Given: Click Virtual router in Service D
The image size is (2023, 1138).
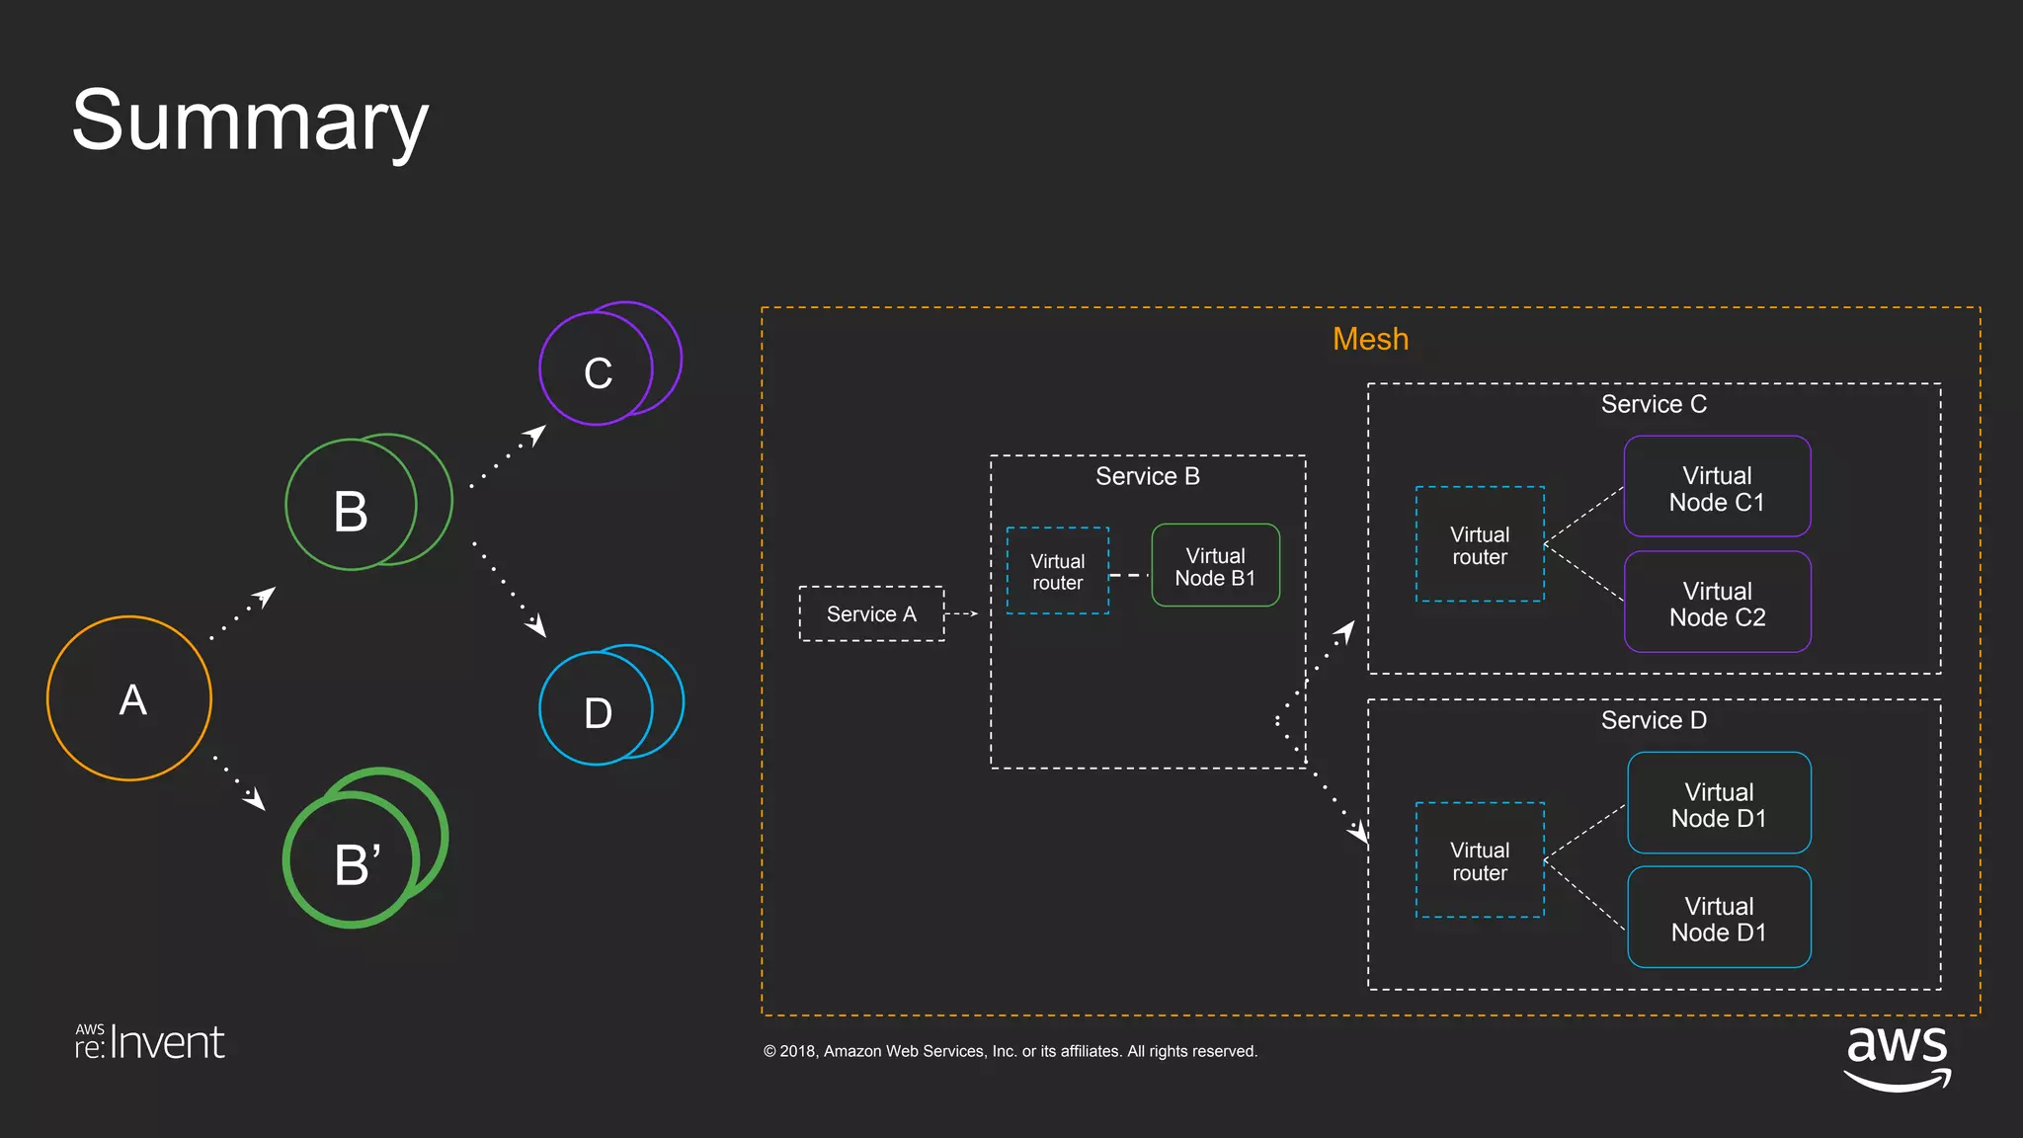Looking at the screenshot, I should coord(1479,860).
